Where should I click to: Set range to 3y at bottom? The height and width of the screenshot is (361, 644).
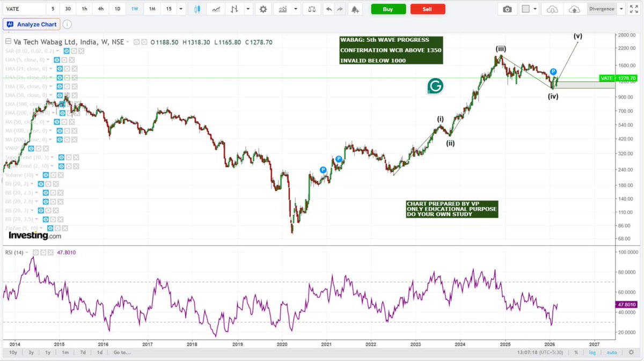point(31,352)
